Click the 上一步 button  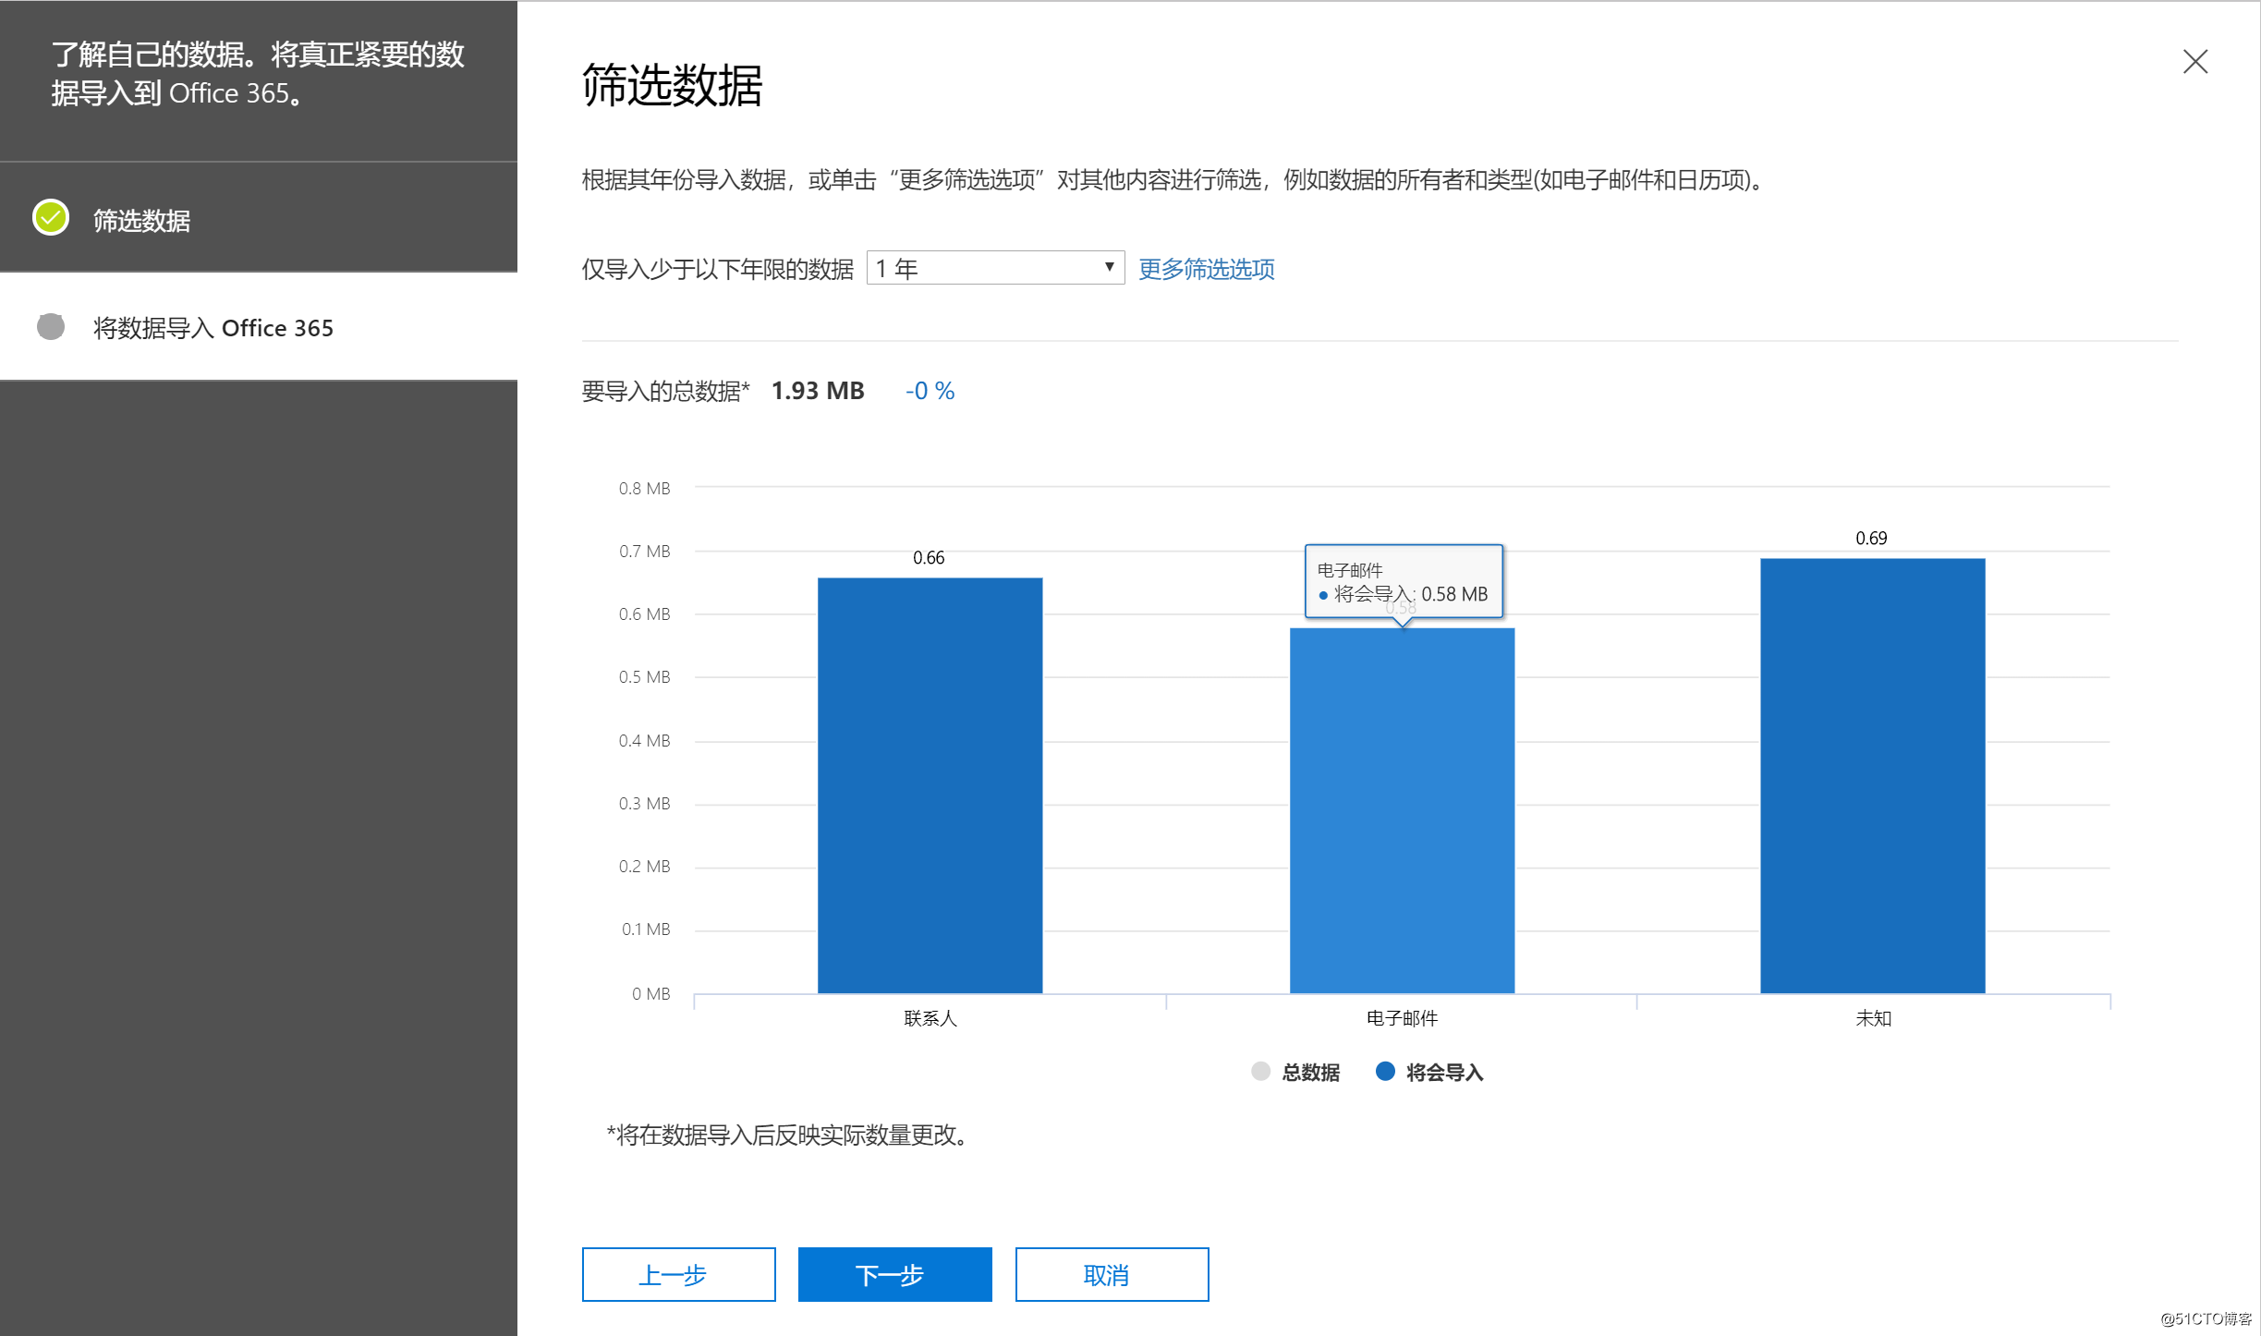[x=678, y=1274]
